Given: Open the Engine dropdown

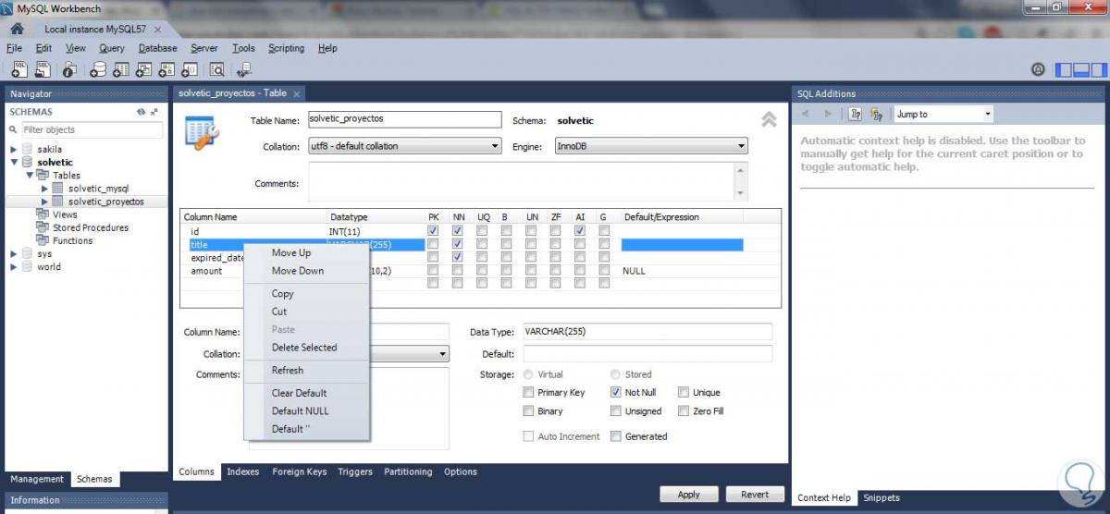Looking at the screenshot, I should 651,146.
